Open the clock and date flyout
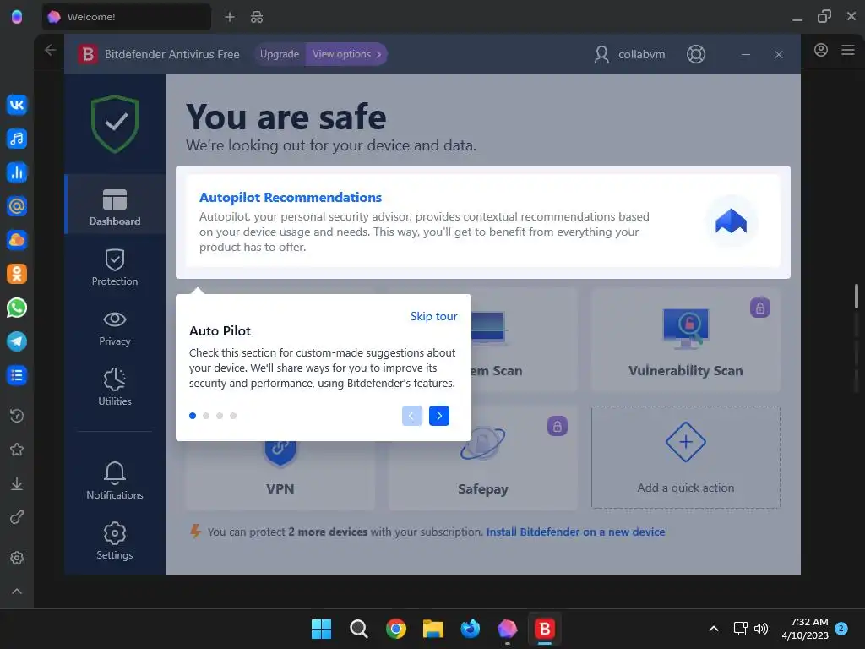 coord(805,629)
